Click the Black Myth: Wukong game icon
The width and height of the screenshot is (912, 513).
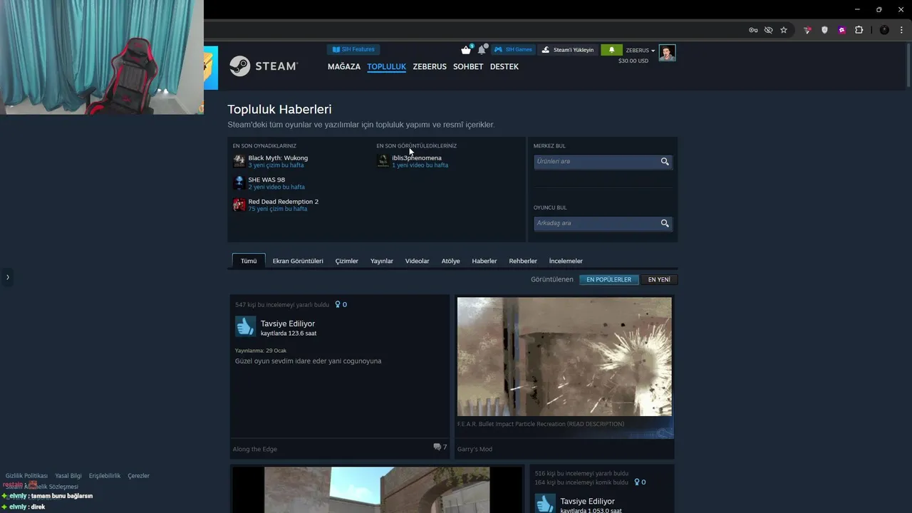239,161
